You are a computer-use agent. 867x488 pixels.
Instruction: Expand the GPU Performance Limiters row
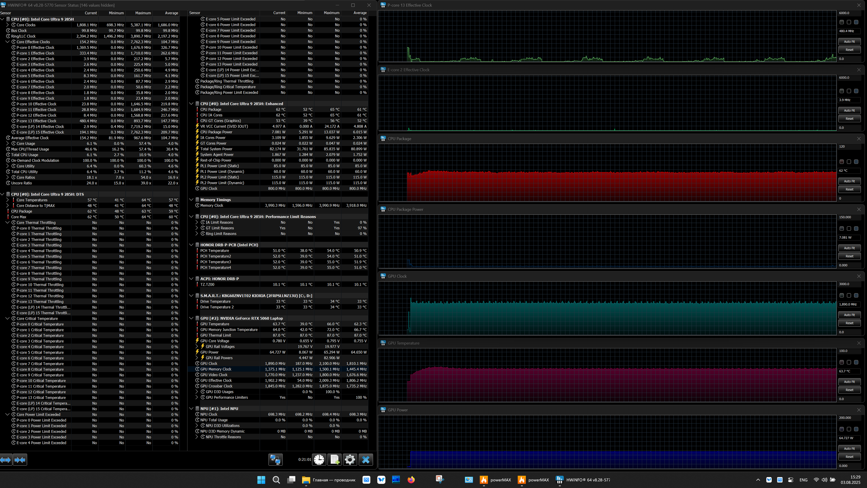[x=197, y=398]
